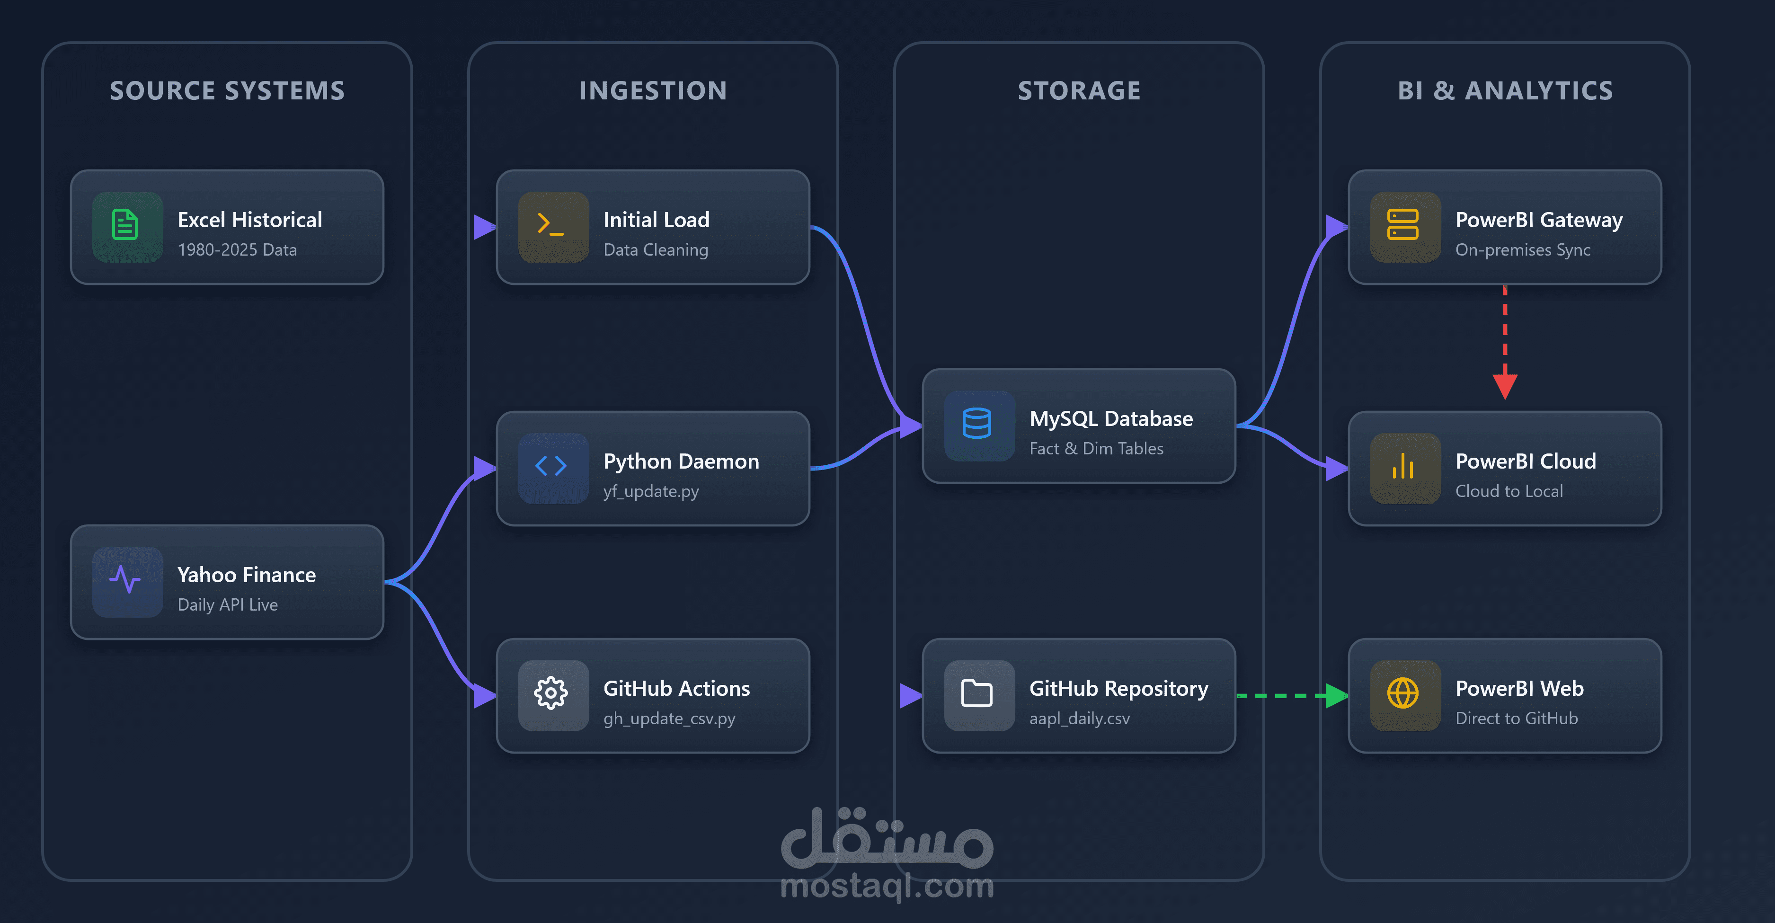Select the PowerBI Web title

click(x=1519, y=688)
